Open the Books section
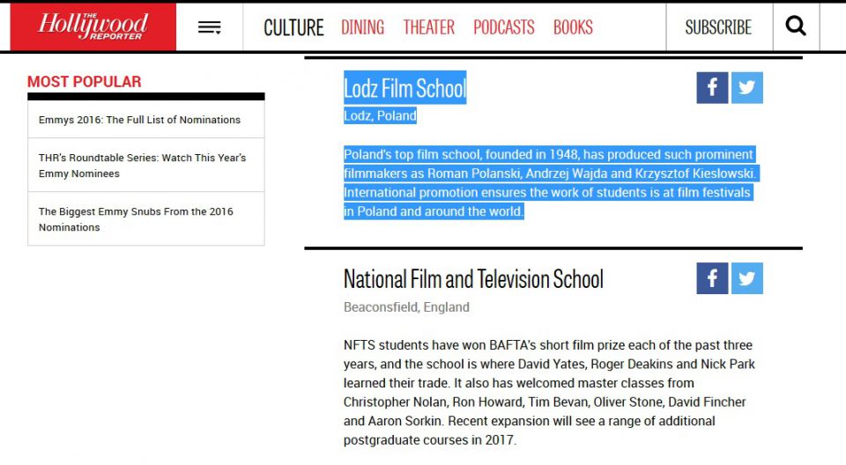The width and height of the screenshot is (846, 465). [x=573, y=27]
